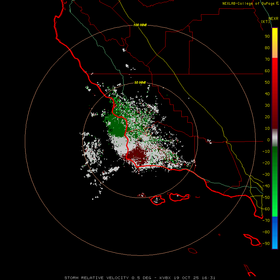Select the positive 30 scale value
Image resolution: width=280 pixels, height=280 pixels.
[x=267, y=105]
